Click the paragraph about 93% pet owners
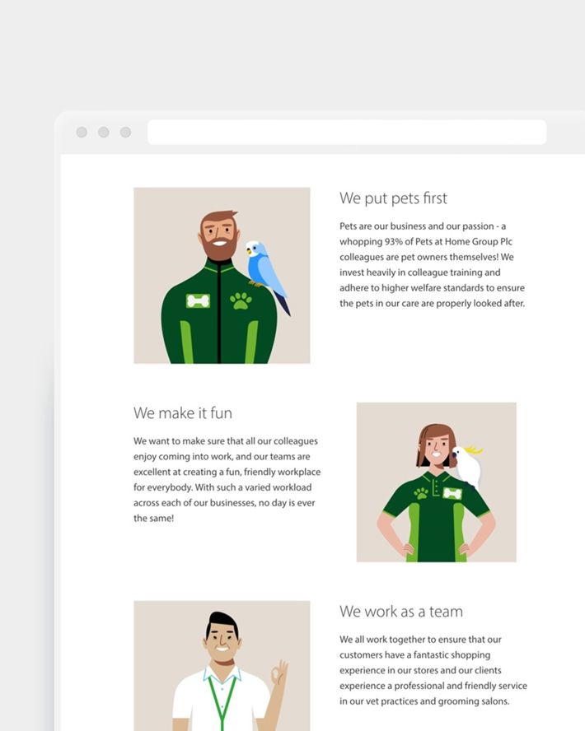Viewport: 585px width, 731px height. [433, 265]
